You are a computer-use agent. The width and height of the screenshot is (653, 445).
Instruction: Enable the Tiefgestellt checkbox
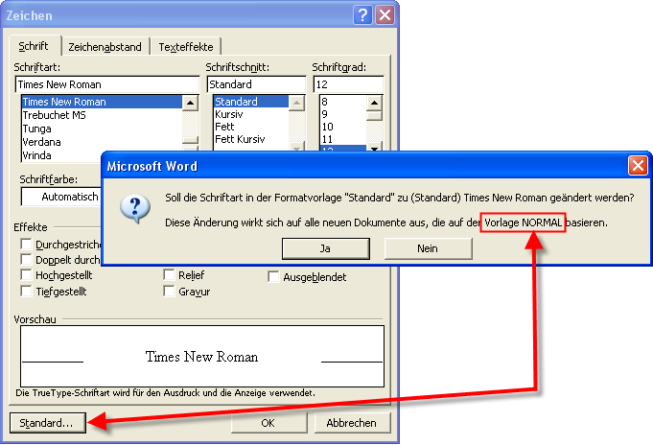(26, 291)
